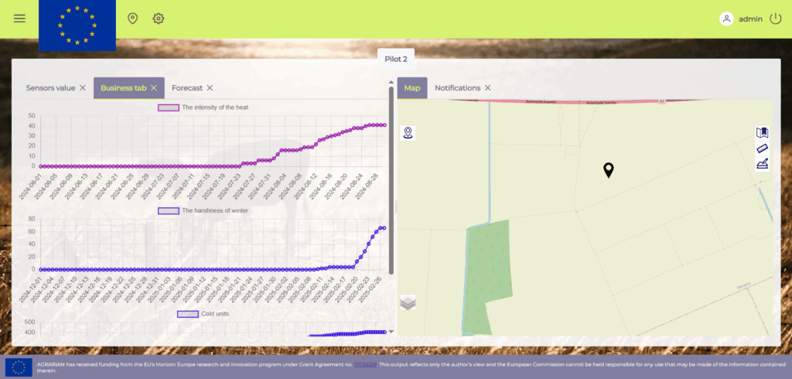This screenshot has width=792, height=379.
Task: Toggle the 'Cold units' legend series
Action: (187, 314)
